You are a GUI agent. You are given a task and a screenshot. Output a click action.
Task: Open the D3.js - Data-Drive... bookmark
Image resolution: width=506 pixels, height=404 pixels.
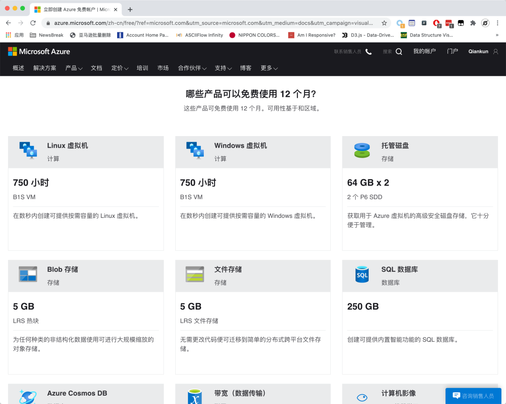(368, 35)
